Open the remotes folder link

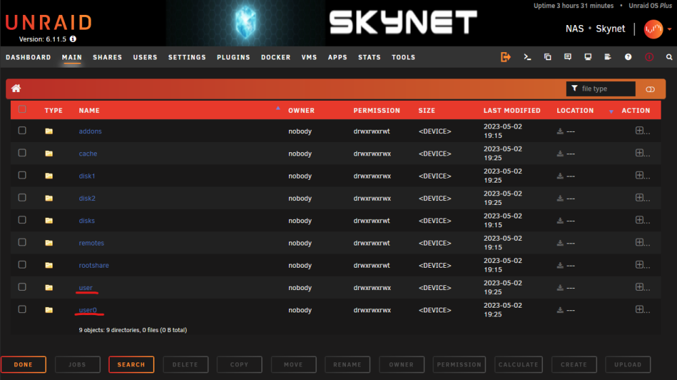(x=91, y=243)
